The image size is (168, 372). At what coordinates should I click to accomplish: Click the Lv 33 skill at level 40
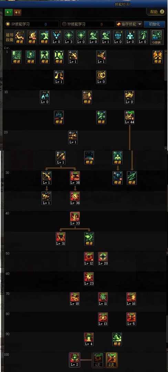(x=75, y=218)
